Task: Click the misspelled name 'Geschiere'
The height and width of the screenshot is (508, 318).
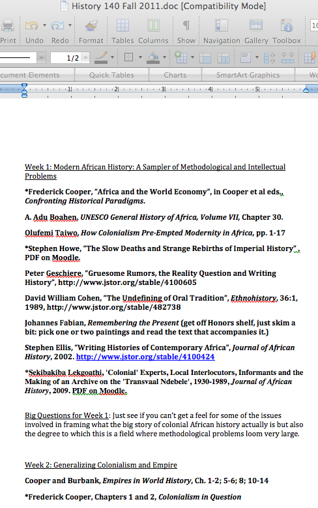Action: [64, 273]
